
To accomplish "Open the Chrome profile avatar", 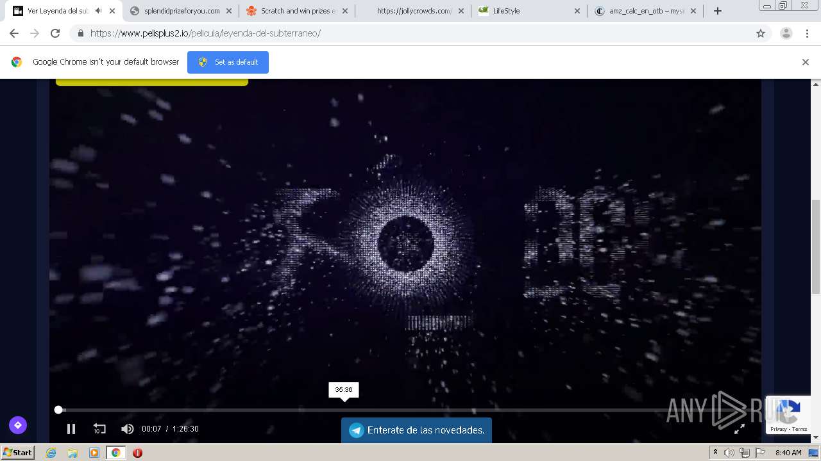I will click(786, 33).
